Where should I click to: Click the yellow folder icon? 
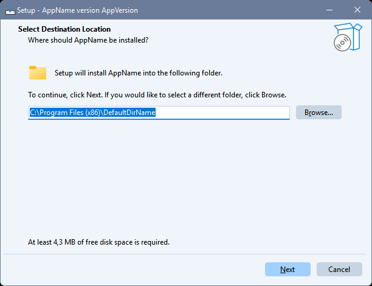click(x=38, y=73)
